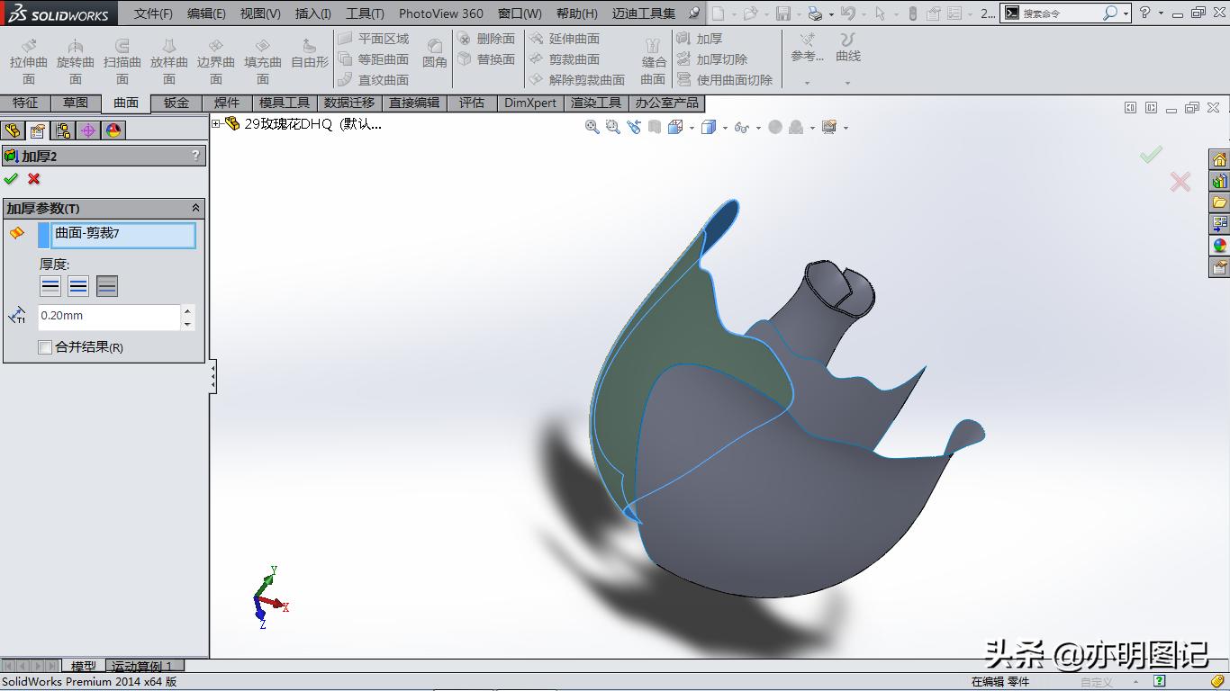Enable the 合并结果 (Merge result) checkbox
Viewport: 1230px width, 691px height.
[45, 347]
